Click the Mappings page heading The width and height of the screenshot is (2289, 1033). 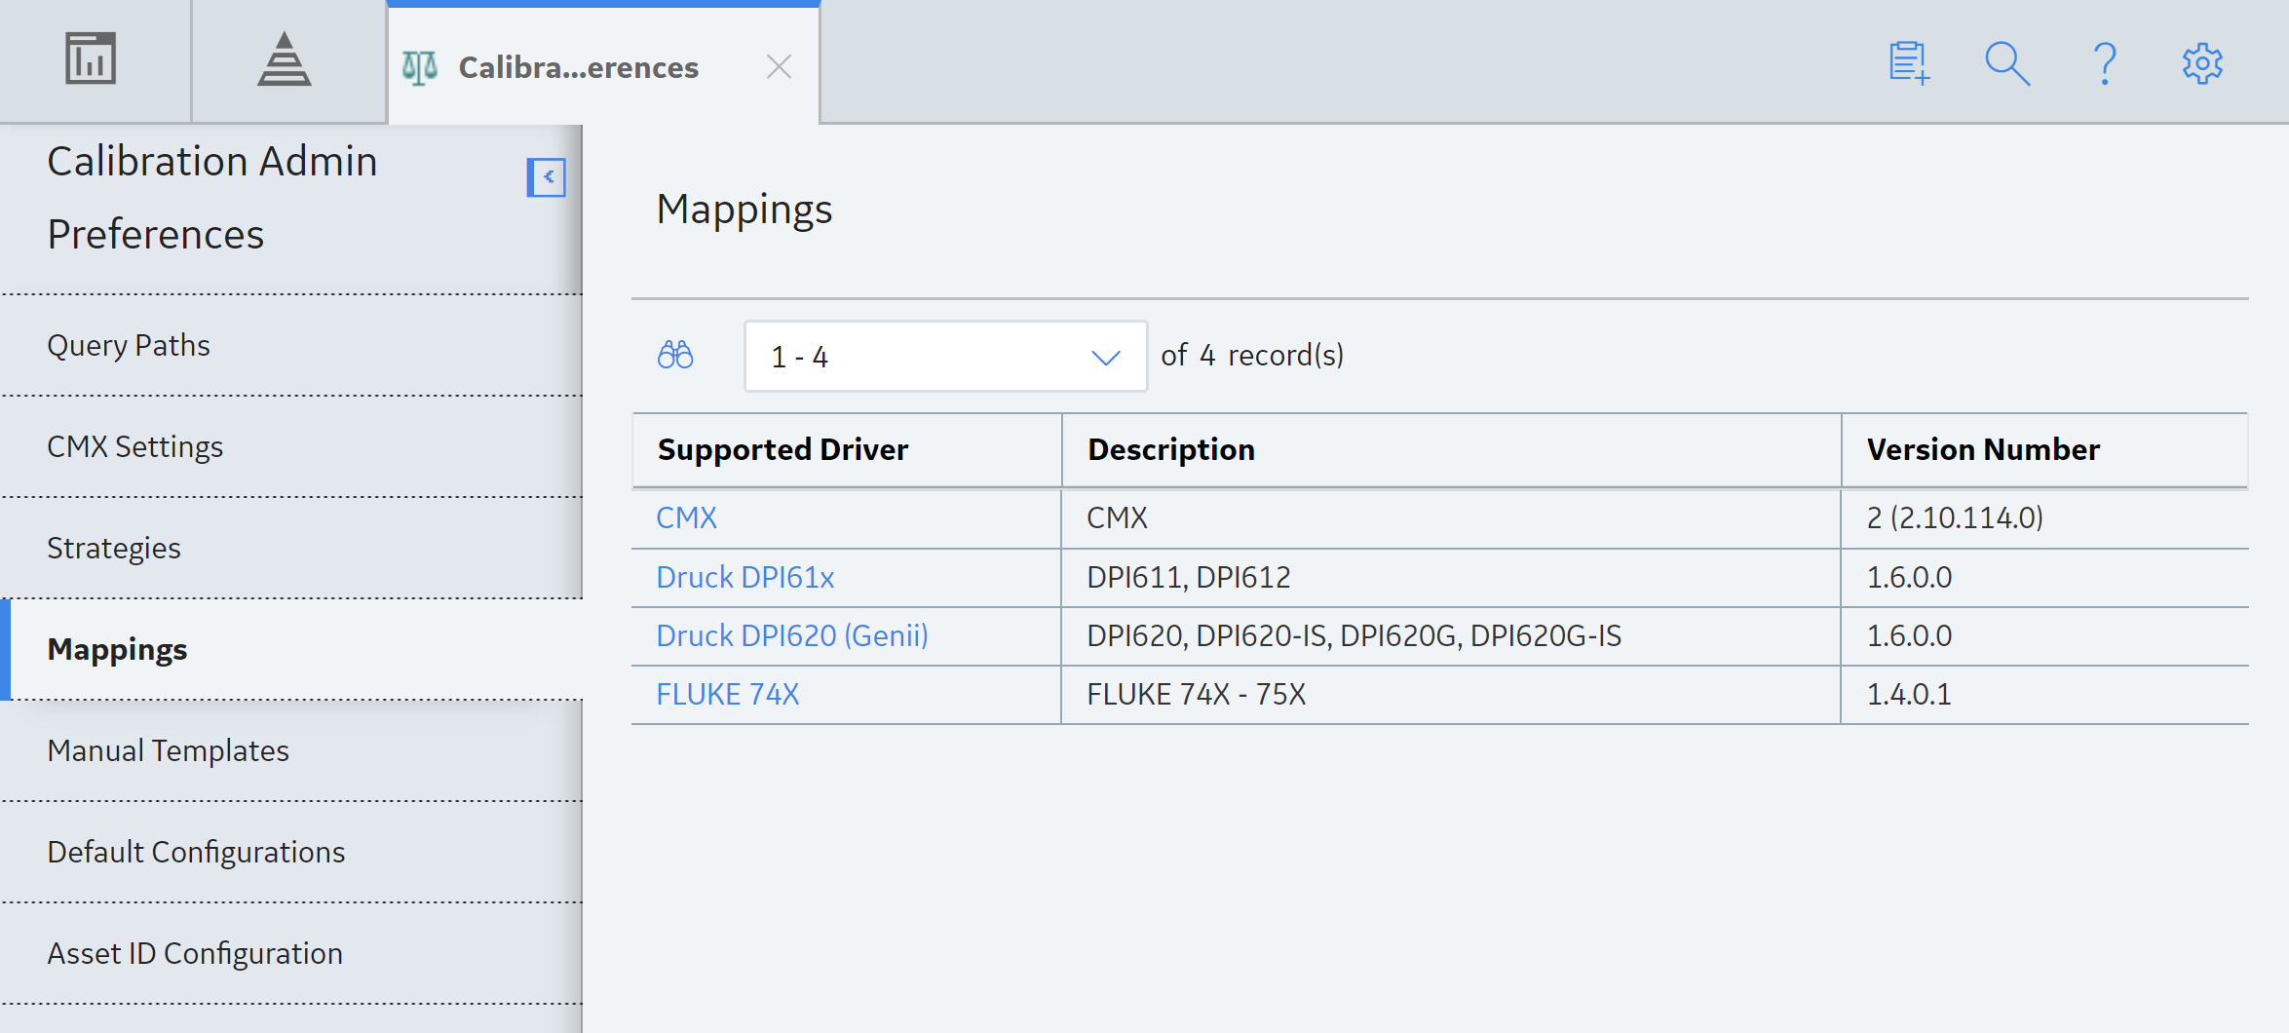coord(744,210)
